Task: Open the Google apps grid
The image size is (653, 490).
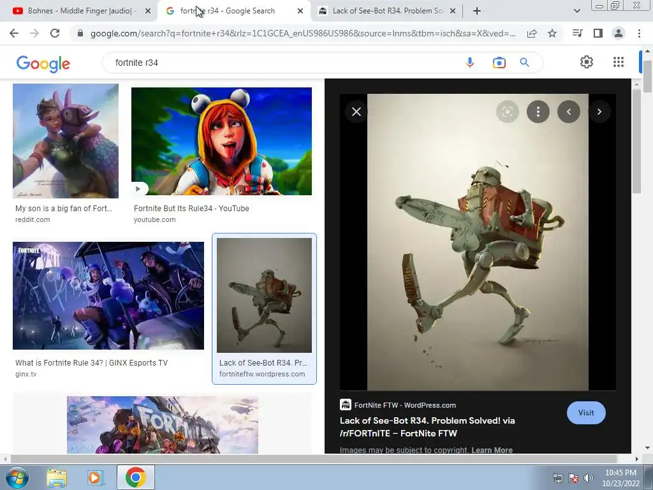Action: (x=619, y=62)
